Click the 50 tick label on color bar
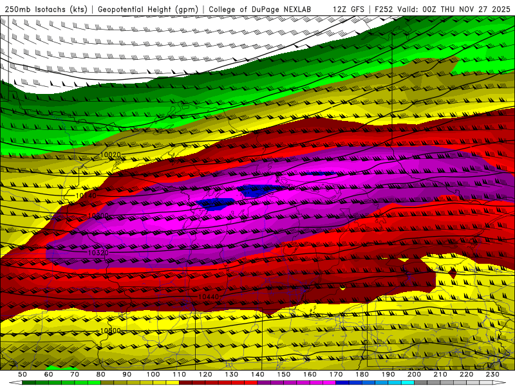The image size is (515, 386). (23, 374)
